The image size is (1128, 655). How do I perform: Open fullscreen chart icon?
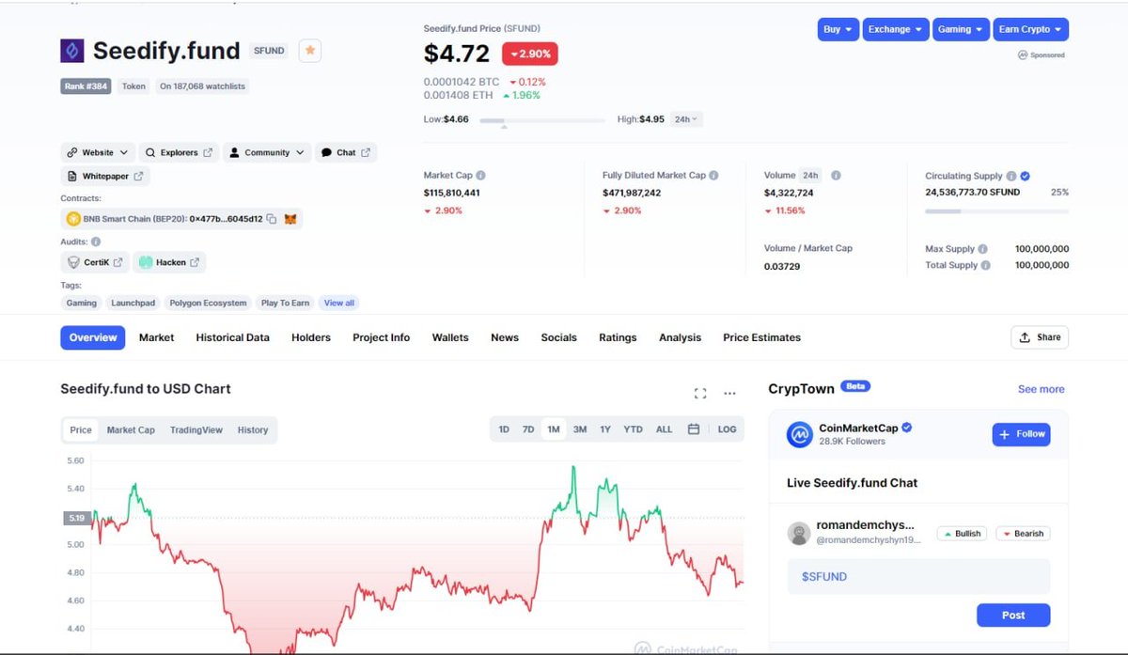point(699,393)
